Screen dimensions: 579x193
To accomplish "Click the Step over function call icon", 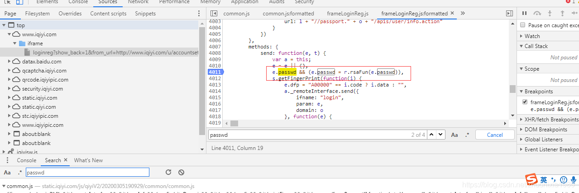I will [537, 14].
